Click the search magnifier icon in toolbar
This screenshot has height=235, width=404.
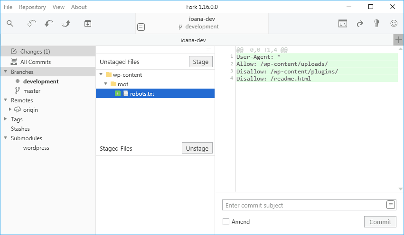coord(10,24)
